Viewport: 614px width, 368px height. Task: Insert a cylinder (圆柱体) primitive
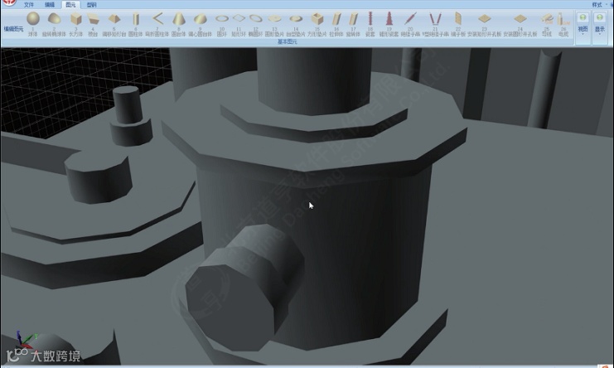[136, 23]
